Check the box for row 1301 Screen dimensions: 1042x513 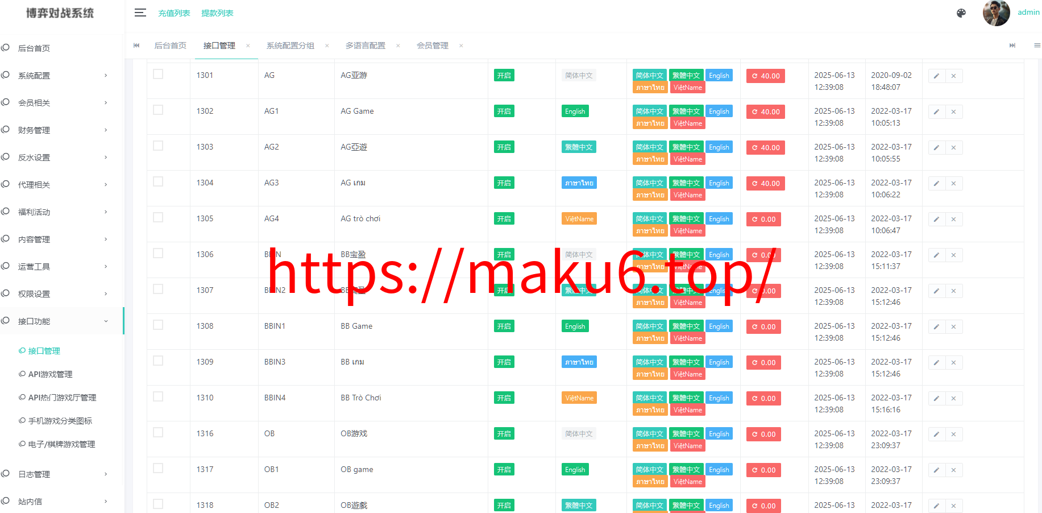pyautogui.click(x=158, y=74)
